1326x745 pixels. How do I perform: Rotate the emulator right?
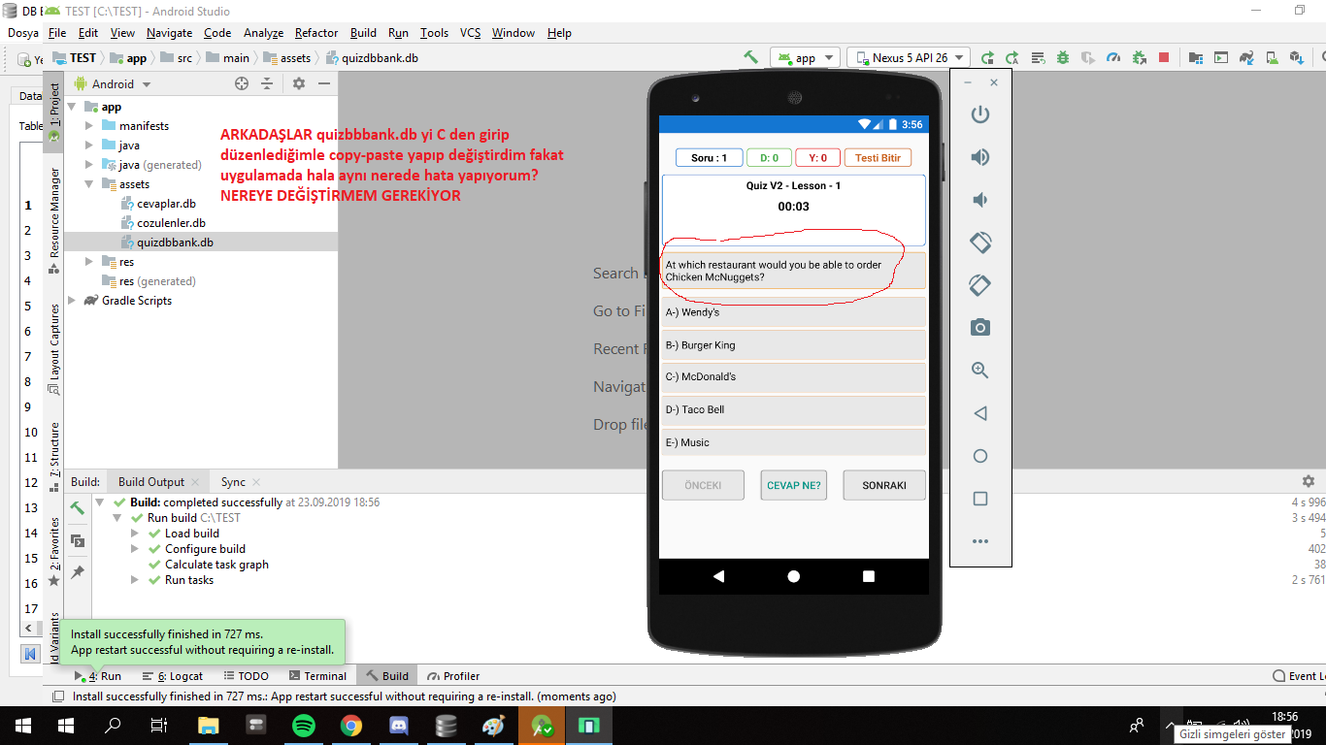980,285
